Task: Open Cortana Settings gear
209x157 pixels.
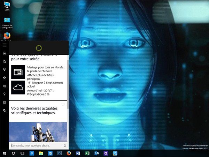Action: click(x=5, y=102)
